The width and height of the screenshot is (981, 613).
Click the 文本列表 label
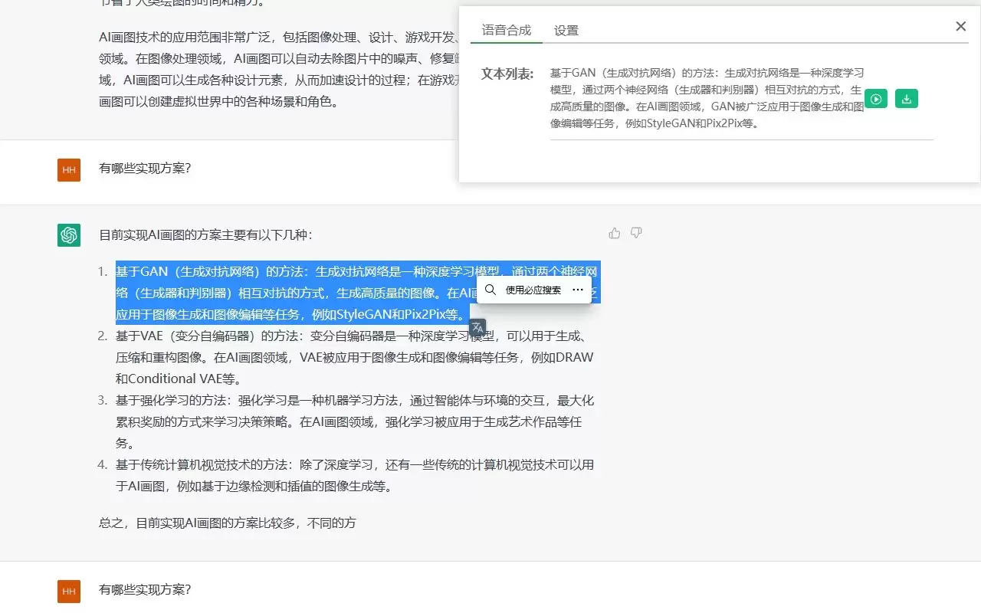[507, 74]
